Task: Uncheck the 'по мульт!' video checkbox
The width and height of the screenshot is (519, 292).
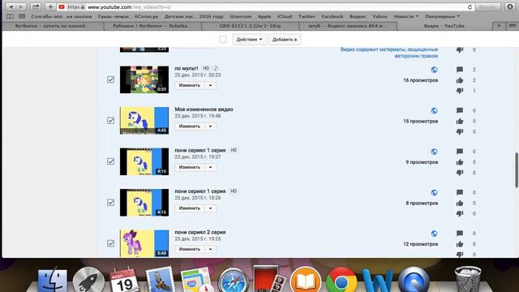Action: pos(110,79)
